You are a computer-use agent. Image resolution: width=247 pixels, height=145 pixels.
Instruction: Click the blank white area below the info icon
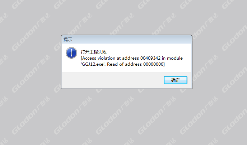pyautogui.click(x=71, y=66)
